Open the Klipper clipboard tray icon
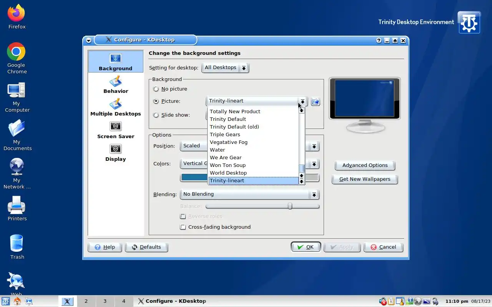This screenshot has height=307, width=492. [391, 301]
